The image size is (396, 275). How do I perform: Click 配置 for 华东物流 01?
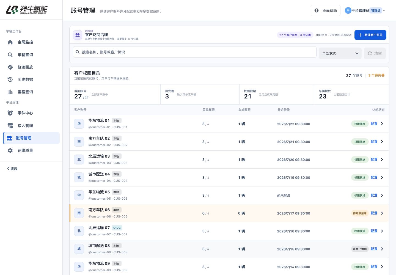[374, 124]
